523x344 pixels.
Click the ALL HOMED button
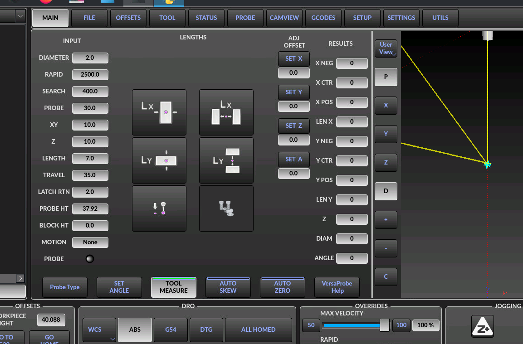click(x=259, y=329)
